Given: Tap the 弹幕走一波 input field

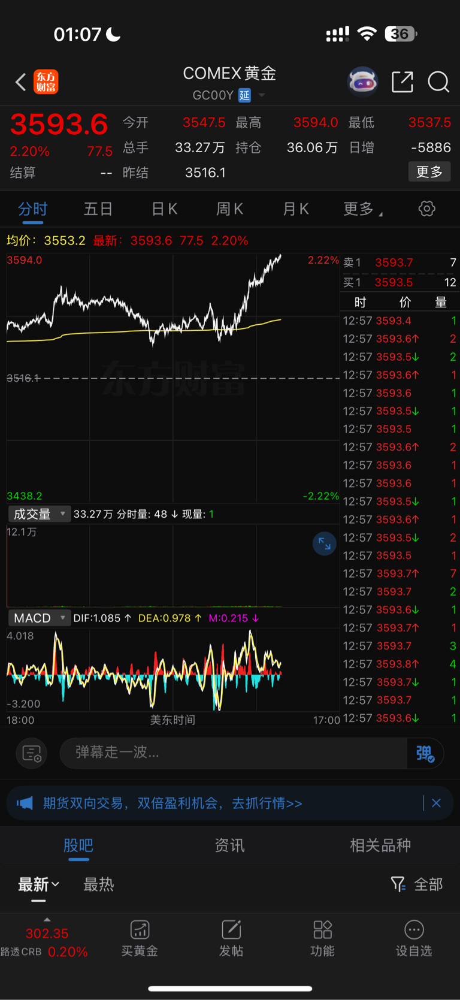Looking at the screenshot, I should tap(234, 753).
